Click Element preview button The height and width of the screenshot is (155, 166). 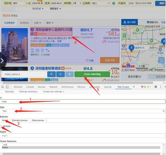[20, 120]
